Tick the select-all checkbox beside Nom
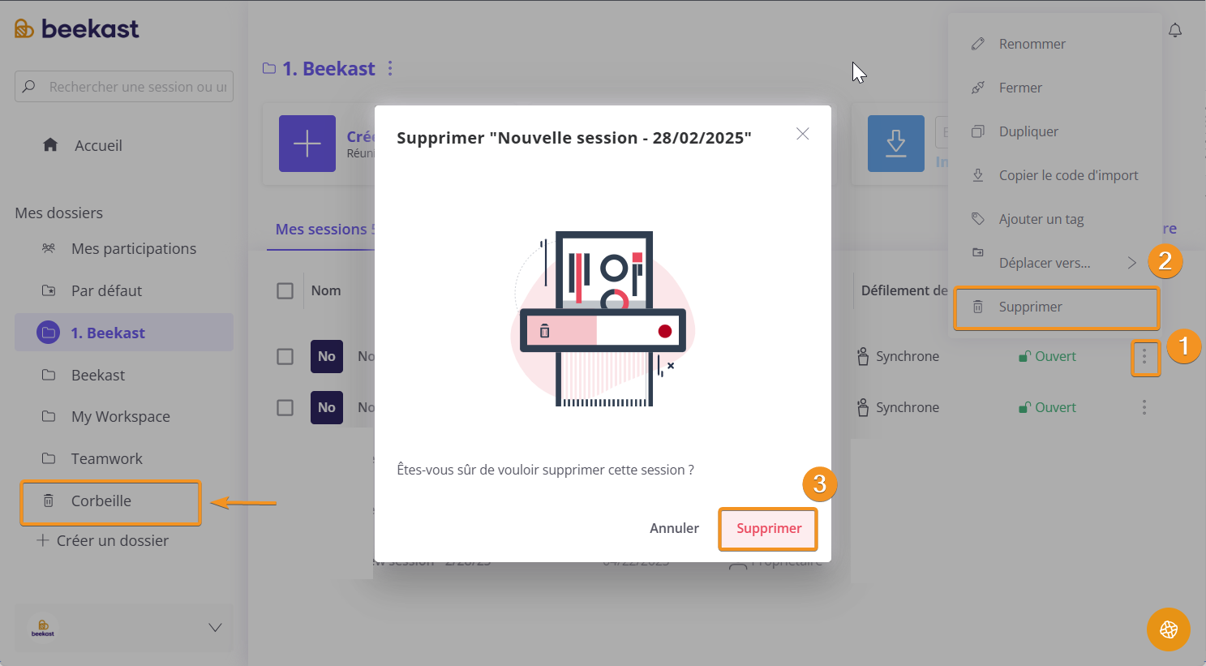The image size is (1206, 666). point(285,290)
